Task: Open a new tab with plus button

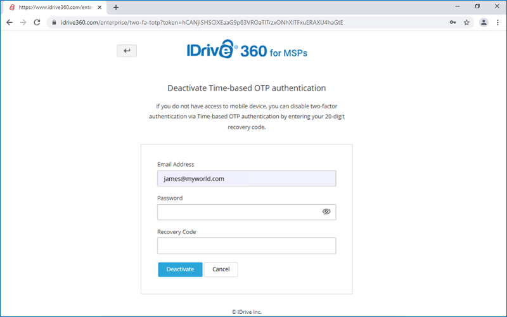Action: pos(116,7)
